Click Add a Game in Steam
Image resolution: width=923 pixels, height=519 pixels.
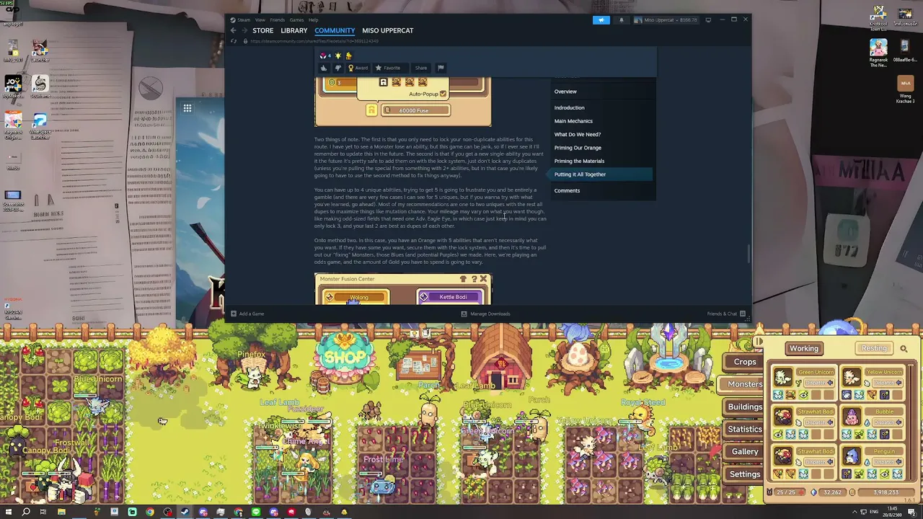[247, 314]
